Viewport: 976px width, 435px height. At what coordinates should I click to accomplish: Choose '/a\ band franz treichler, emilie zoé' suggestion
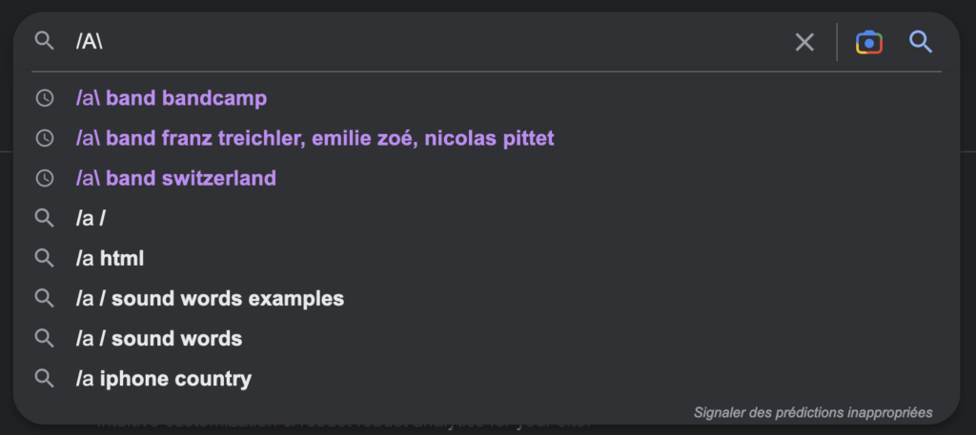point(315,138)
